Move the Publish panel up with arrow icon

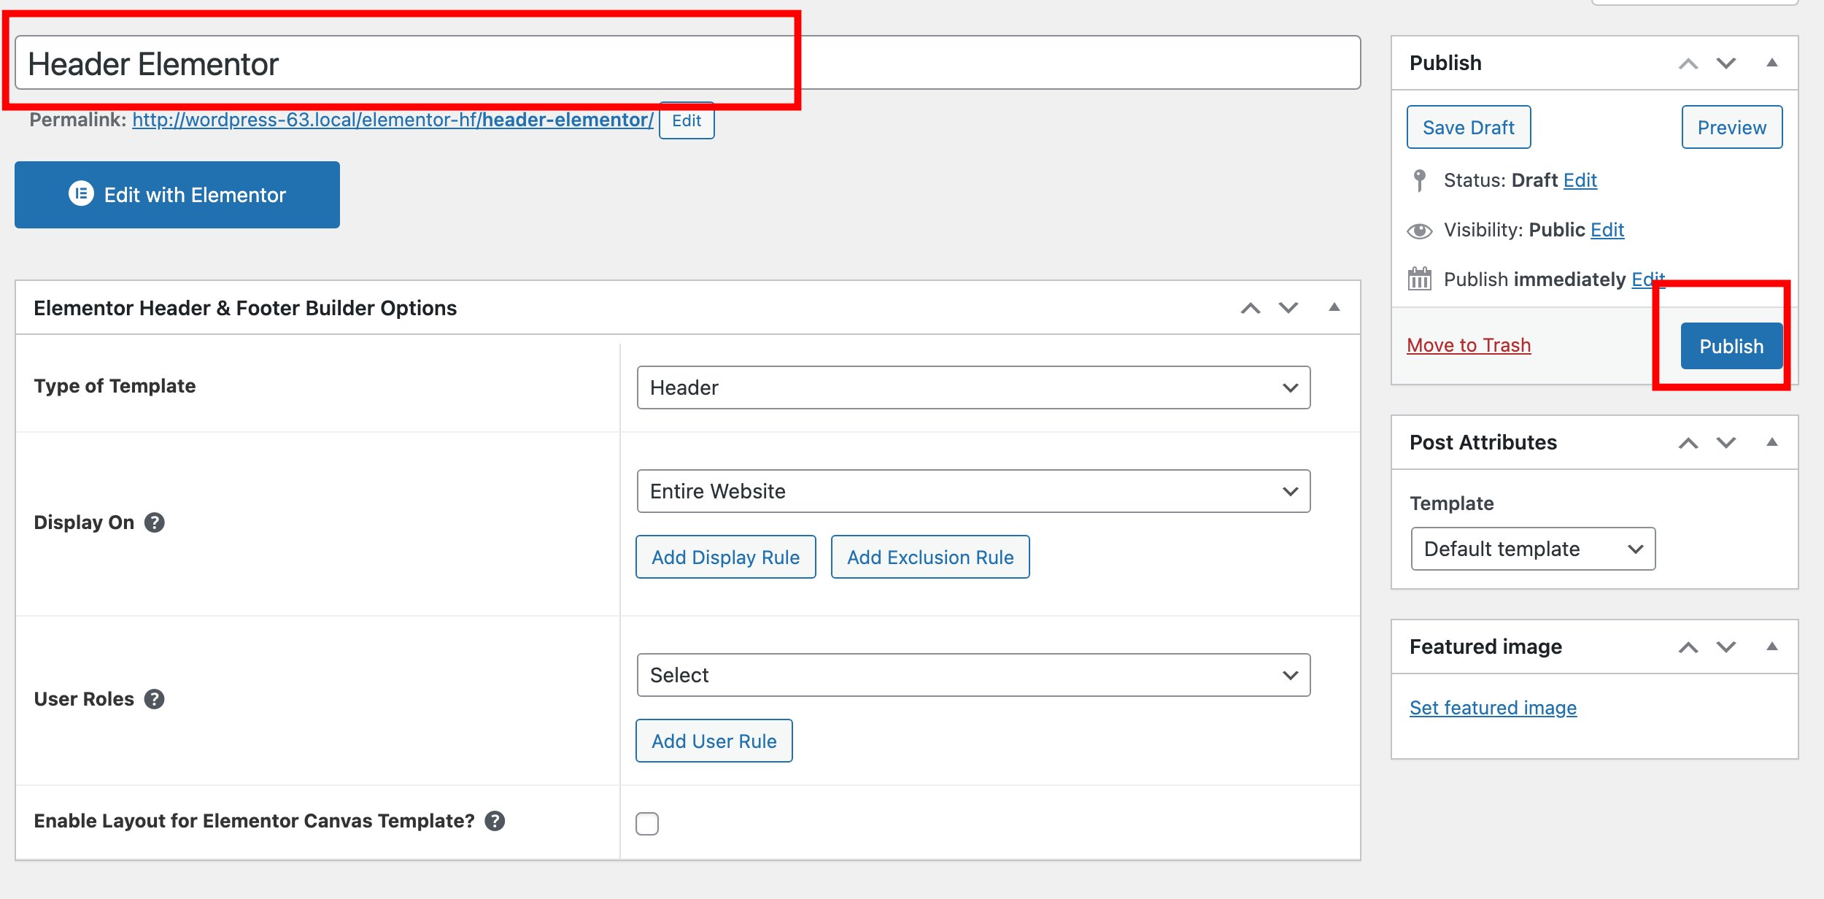pyautogui.click(x=1688, y=63)
